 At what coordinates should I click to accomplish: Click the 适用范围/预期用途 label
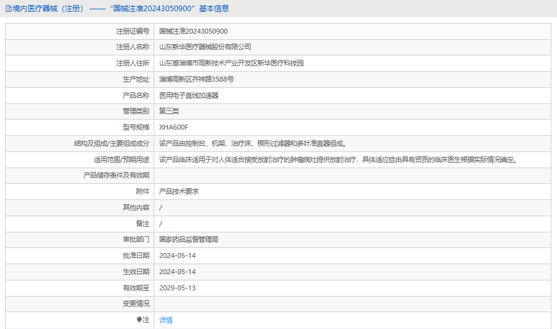122,160
